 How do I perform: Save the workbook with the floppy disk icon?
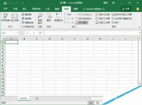click(x=5, y=3)
